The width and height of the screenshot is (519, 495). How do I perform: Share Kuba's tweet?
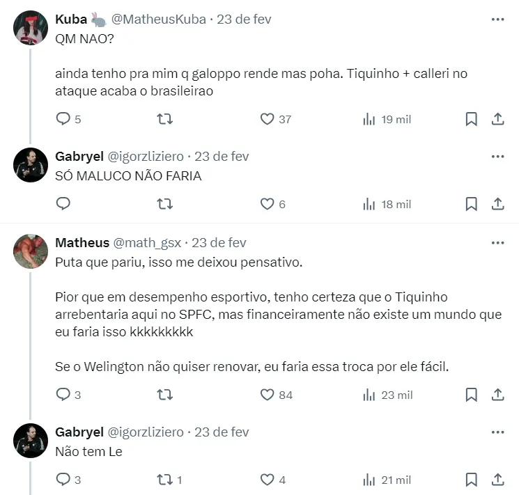[497, 119]
